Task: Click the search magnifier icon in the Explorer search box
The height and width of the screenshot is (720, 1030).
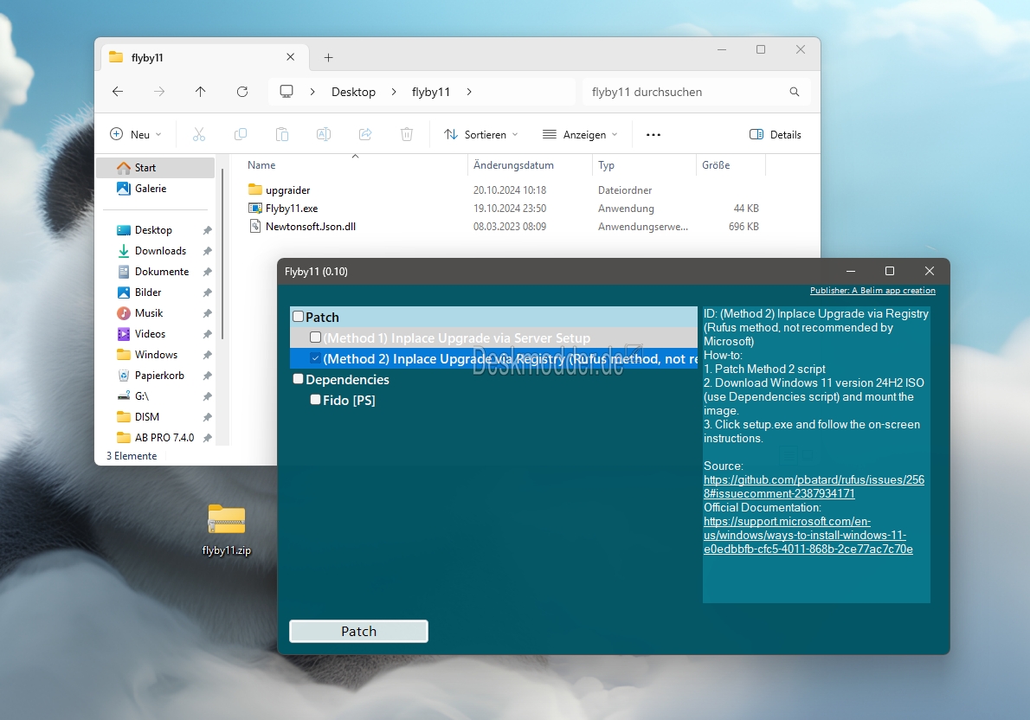Action: pos(795,92)
